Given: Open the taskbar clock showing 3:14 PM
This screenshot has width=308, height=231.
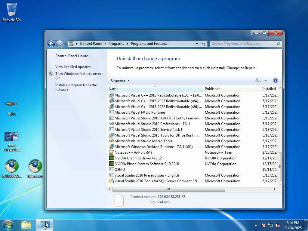Looking at the screenshot, I should pos(293,225).
